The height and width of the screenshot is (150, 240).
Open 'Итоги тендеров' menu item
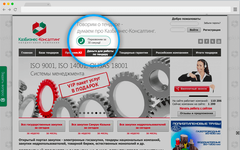point(207,53)
